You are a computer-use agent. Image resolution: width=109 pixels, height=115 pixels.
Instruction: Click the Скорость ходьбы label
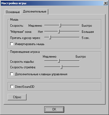(22, 62)
